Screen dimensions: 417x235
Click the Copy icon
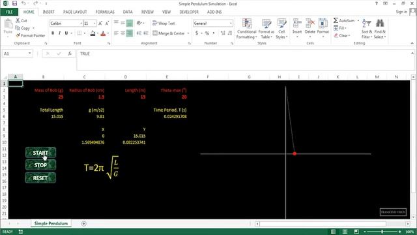[18, 28]
